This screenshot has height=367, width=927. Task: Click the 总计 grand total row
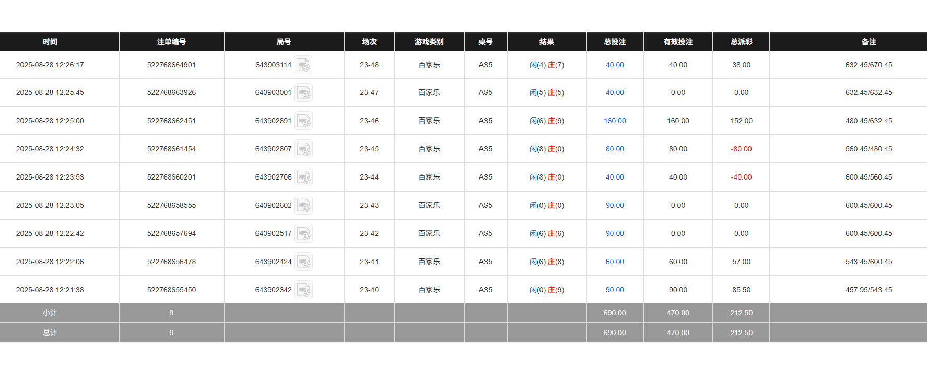click(x=50, y=333)
